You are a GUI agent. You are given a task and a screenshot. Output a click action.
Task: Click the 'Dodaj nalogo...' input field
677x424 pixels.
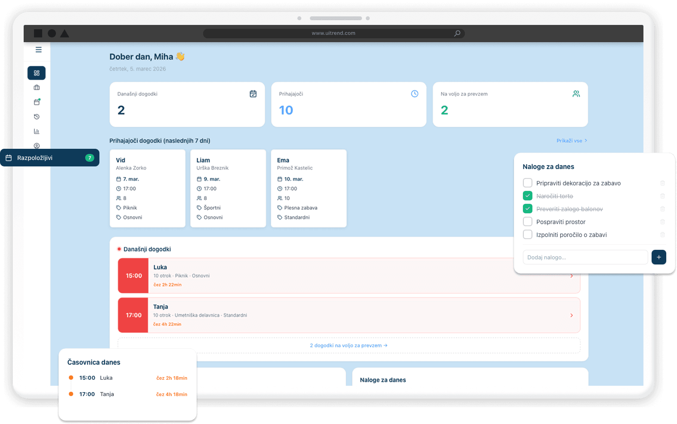click(585, 257)
